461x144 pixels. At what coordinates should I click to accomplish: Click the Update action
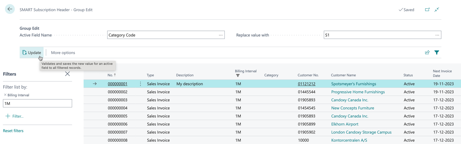coord(32,53)
